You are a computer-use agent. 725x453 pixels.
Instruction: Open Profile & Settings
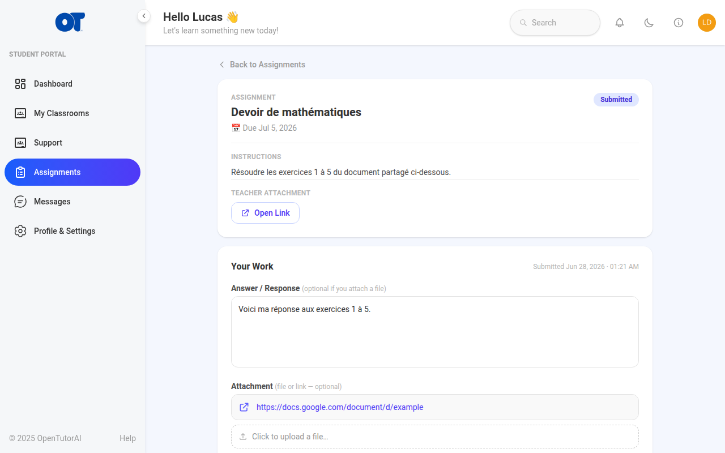click(x=72, y=231)
